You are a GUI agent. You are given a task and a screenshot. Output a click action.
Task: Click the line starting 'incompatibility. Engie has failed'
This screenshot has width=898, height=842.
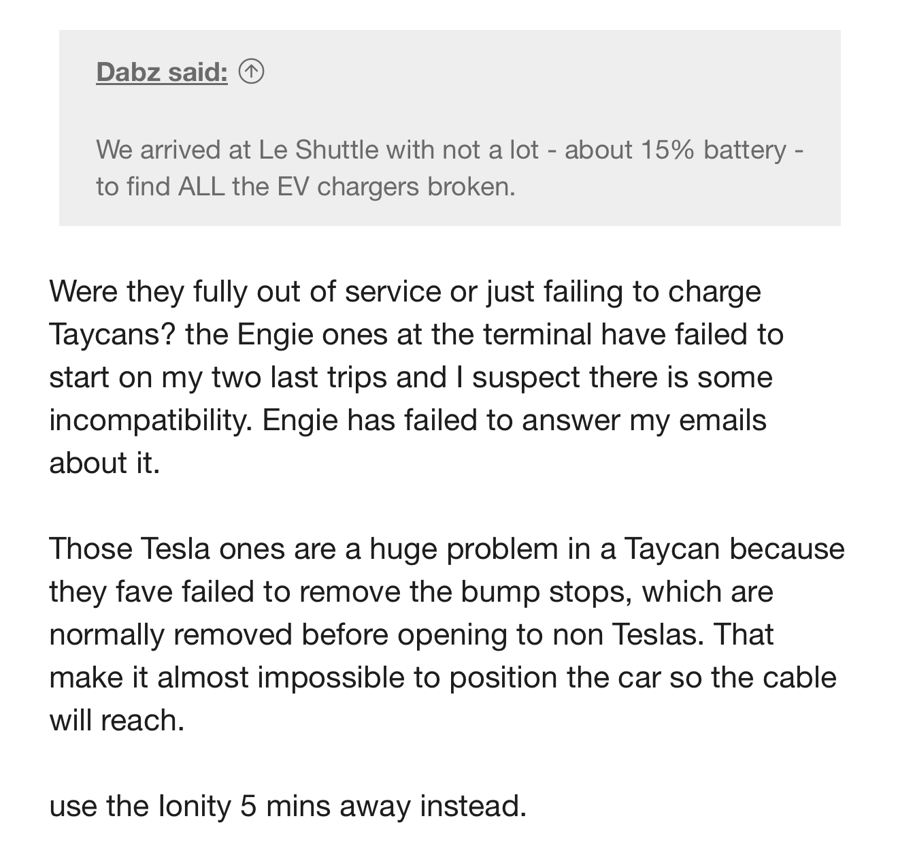pos(408,420)
